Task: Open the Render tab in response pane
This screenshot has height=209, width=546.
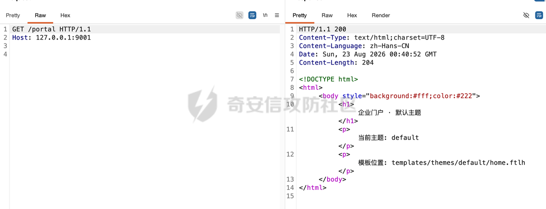Action: [381, 15]
